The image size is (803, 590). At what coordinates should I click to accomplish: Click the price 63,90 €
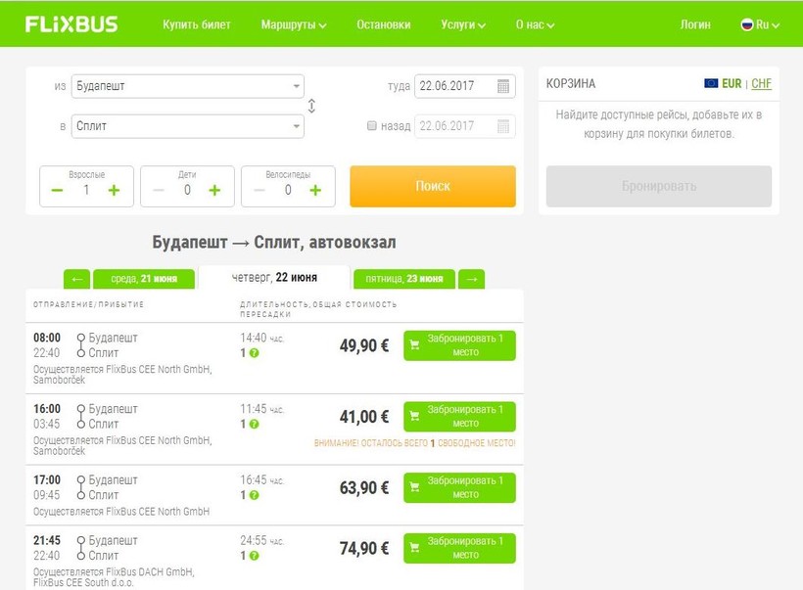(364, 488)
